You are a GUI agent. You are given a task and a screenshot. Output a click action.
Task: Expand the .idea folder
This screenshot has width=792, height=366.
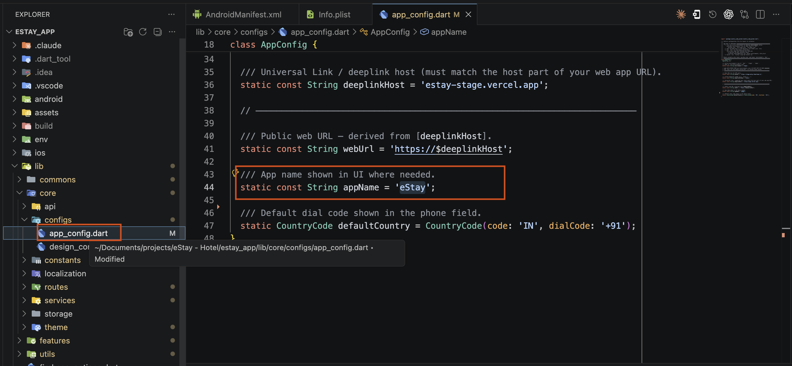click(x=14, y=72)
